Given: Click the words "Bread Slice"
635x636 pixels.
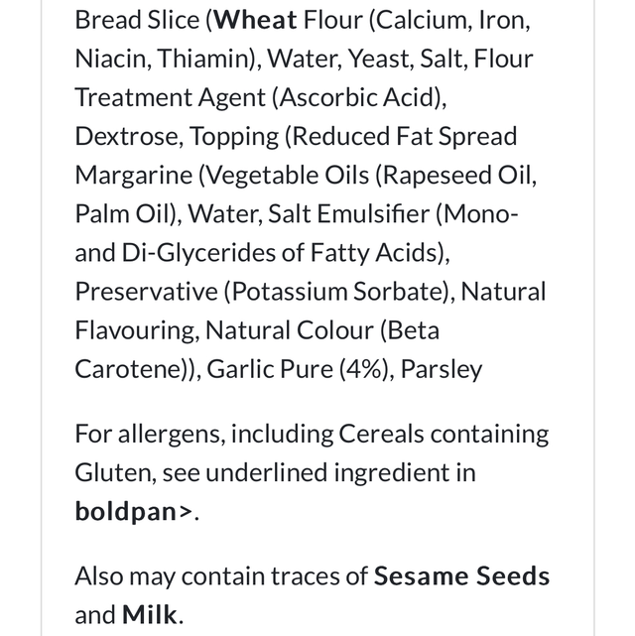Looking at the screenshot, I should pos(136,20).
